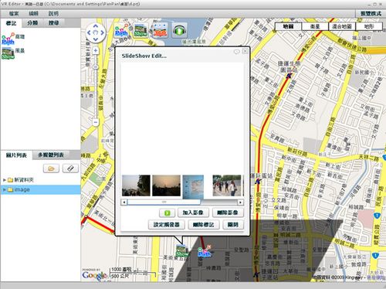
Task: Select the first slideshow thumbnail with trees
Action: 136,185
